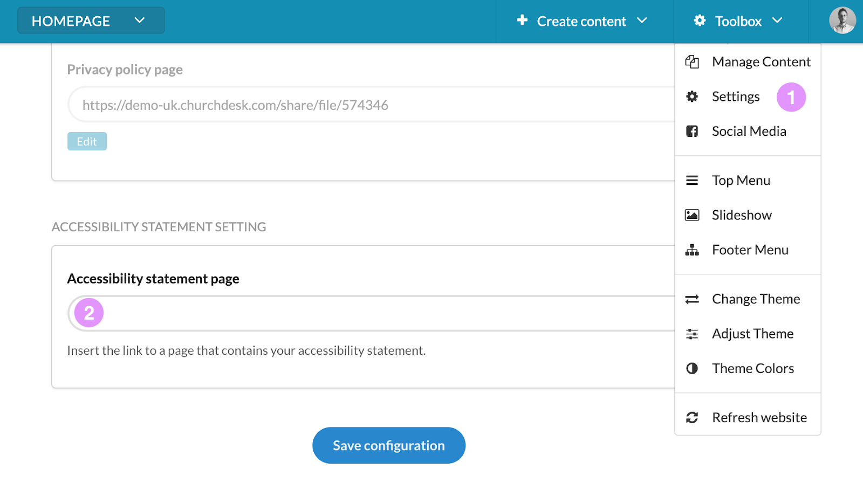863x483 pixels.
Task: Click the Footer Menu sitemap icon
Action: [x=692, y=250]
